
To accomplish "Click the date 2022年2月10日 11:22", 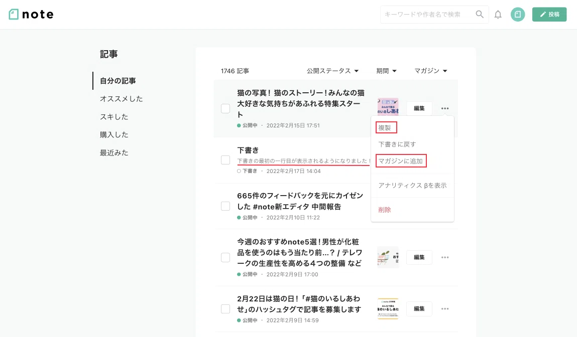I will pos(293,218).
